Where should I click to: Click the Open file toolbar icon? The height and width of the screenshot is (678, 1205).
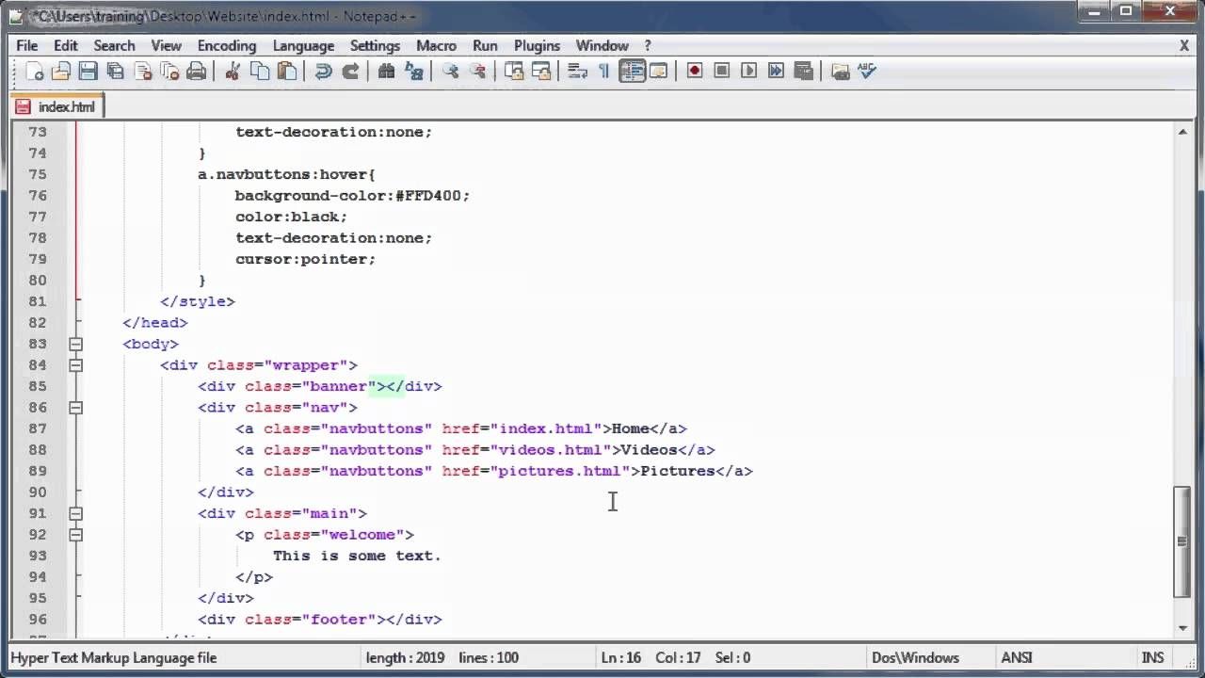61,72
